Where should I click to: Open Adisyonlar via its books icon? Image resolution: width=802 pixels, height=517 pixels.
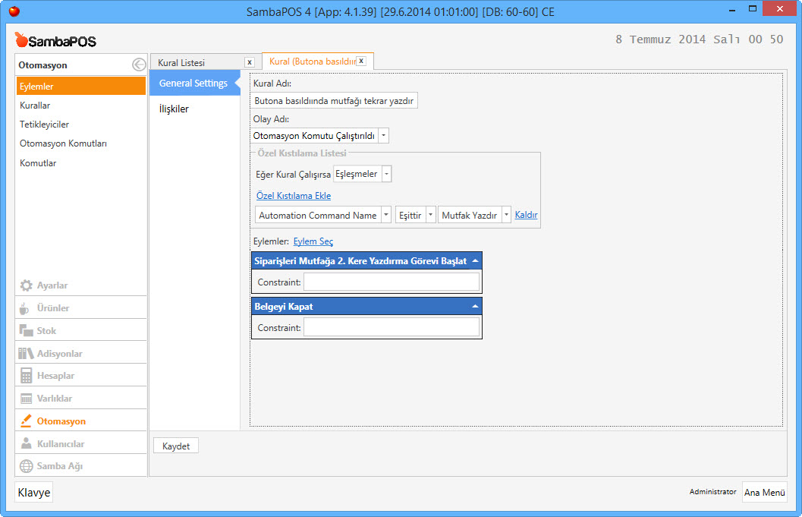(26, 354)
